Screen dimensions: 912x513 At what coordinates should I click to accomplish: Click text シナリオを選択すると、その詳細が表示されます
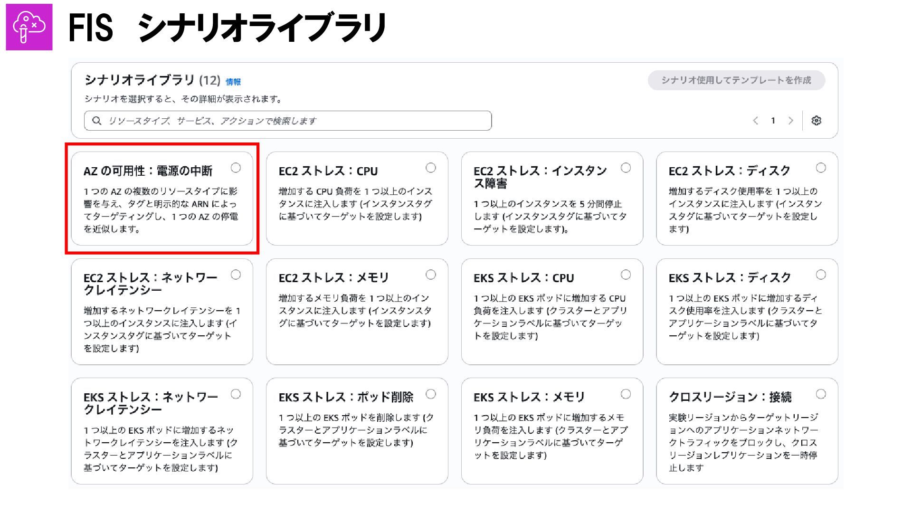coord(184,99)
